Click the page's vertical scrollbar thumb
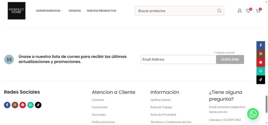This screenshot has height=125, width=268. (x=266, y=103)
